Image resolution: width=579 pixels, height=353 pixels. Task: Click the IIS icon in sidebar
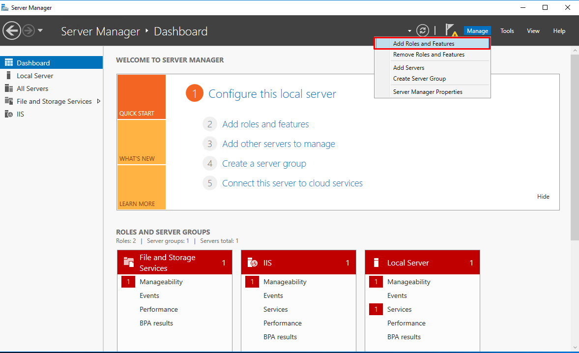tap(8, 114)
